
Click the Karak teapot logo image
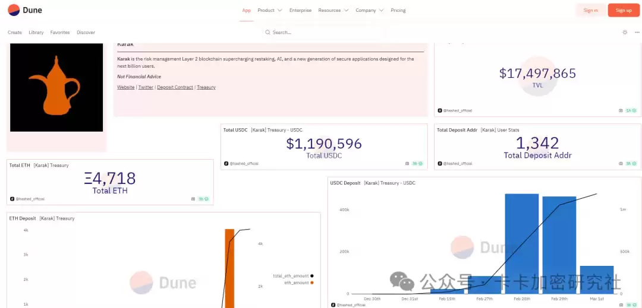tap(56, 87)
